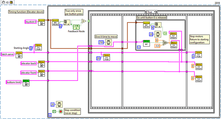
Task: Select the Servo Open VI next to latch servo
Action: (19, 55)
